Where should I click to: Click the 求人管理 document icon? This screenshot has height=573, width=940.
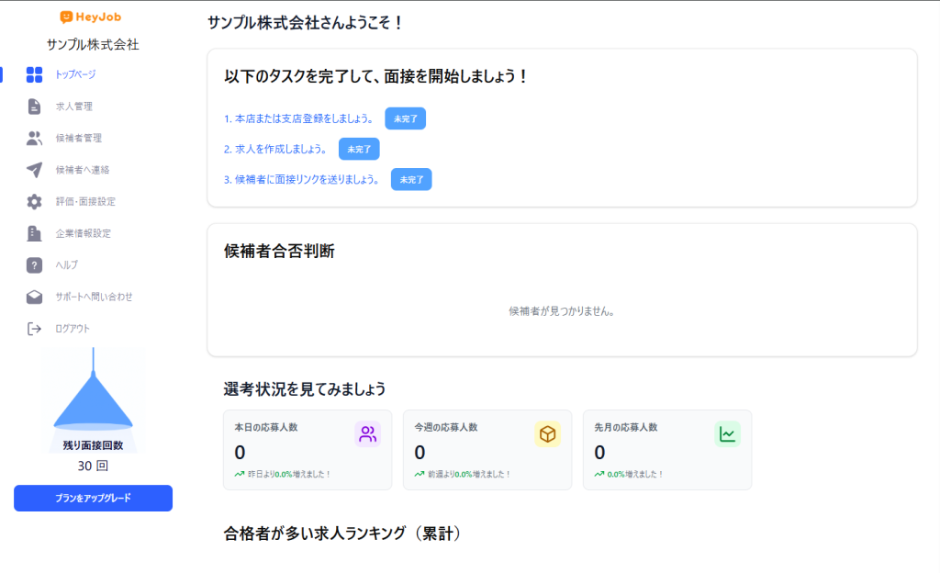[34, 107]
